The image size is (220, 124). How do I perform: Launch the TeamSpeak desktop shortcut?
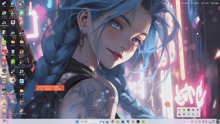click(x=13, y=93)
